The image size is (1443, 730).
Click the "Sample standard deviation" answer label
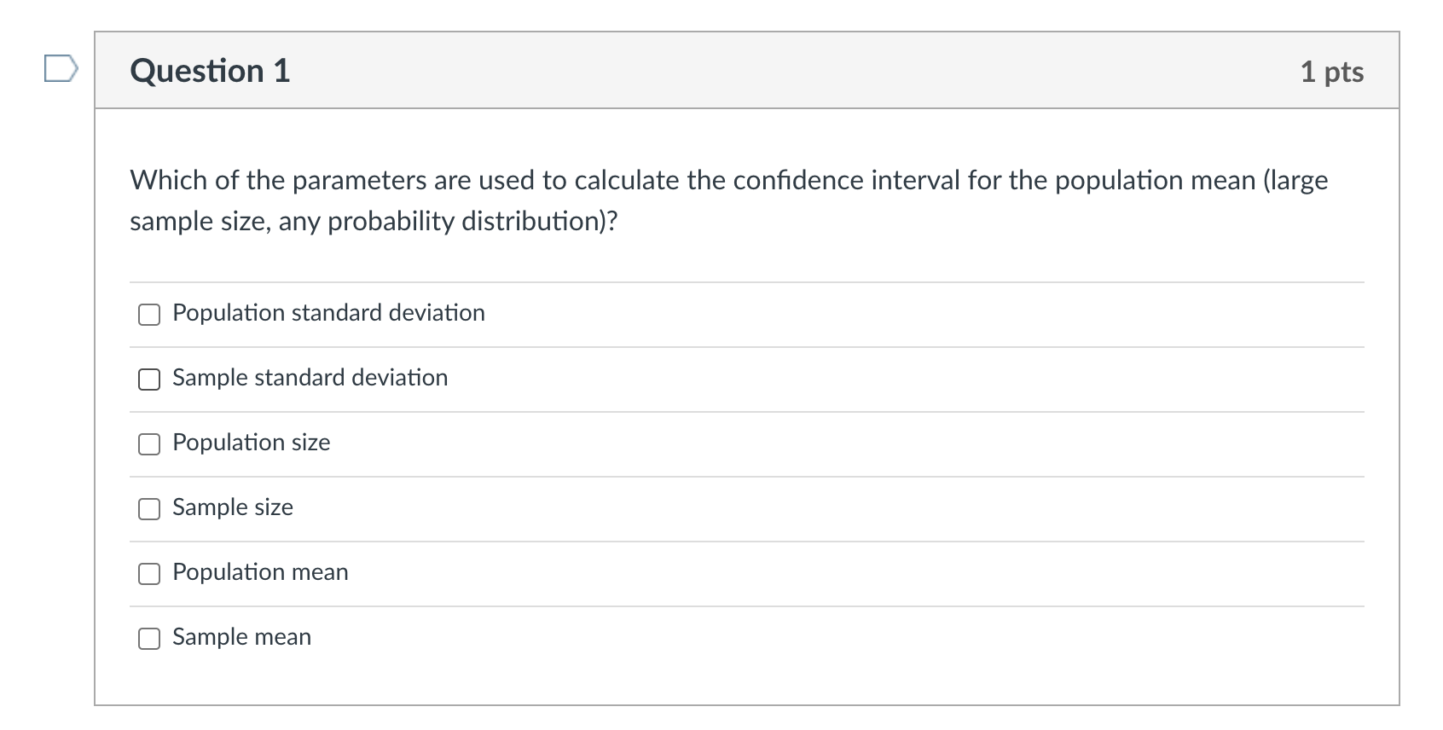(310, 378)
